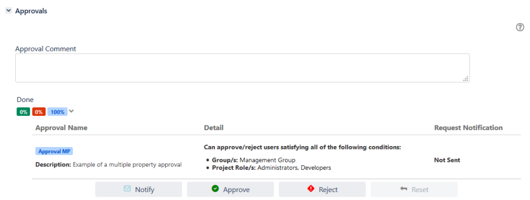The width and height of the screenshot is (530, 200).
Task: Click the Not Sent notification status
Action: (x=447, y=160)
